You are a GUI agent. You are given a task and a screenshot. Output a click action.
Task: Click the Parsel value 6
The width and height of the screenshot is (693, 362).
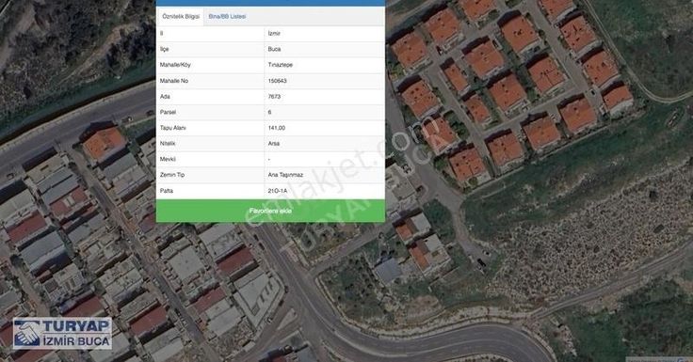[269, 112]
